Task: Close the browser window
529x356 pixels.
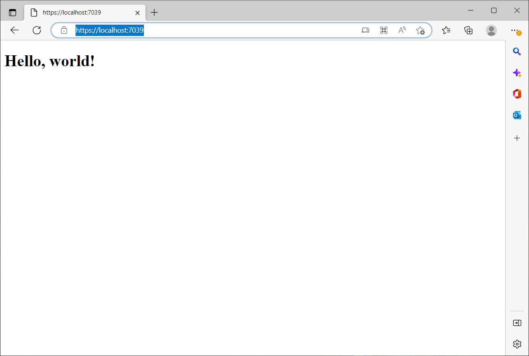Action: (x=517, y=10)
